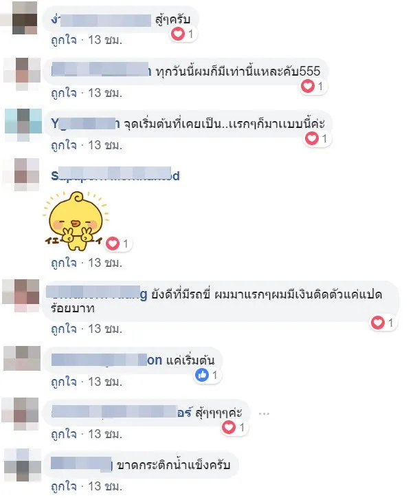This screenshot has width=415, height=498.
Task: Click ถูกใจ under the ยังดีที่มีรถขี่ comment
Action: point(64,329)
